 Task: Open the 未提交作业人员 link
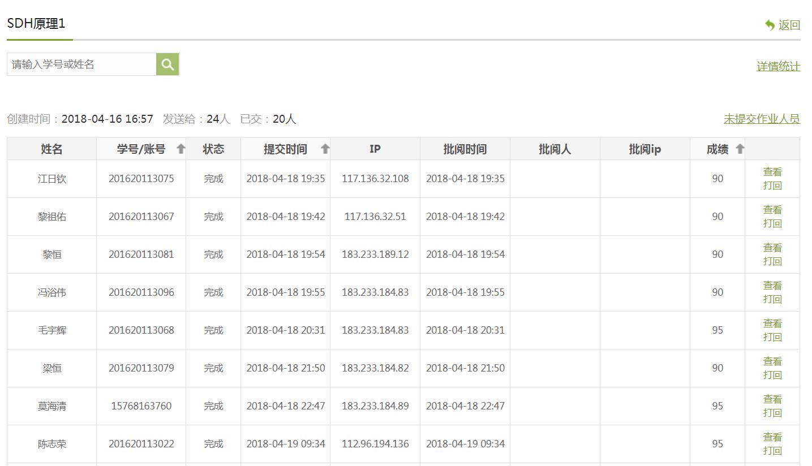click(762, 119)
